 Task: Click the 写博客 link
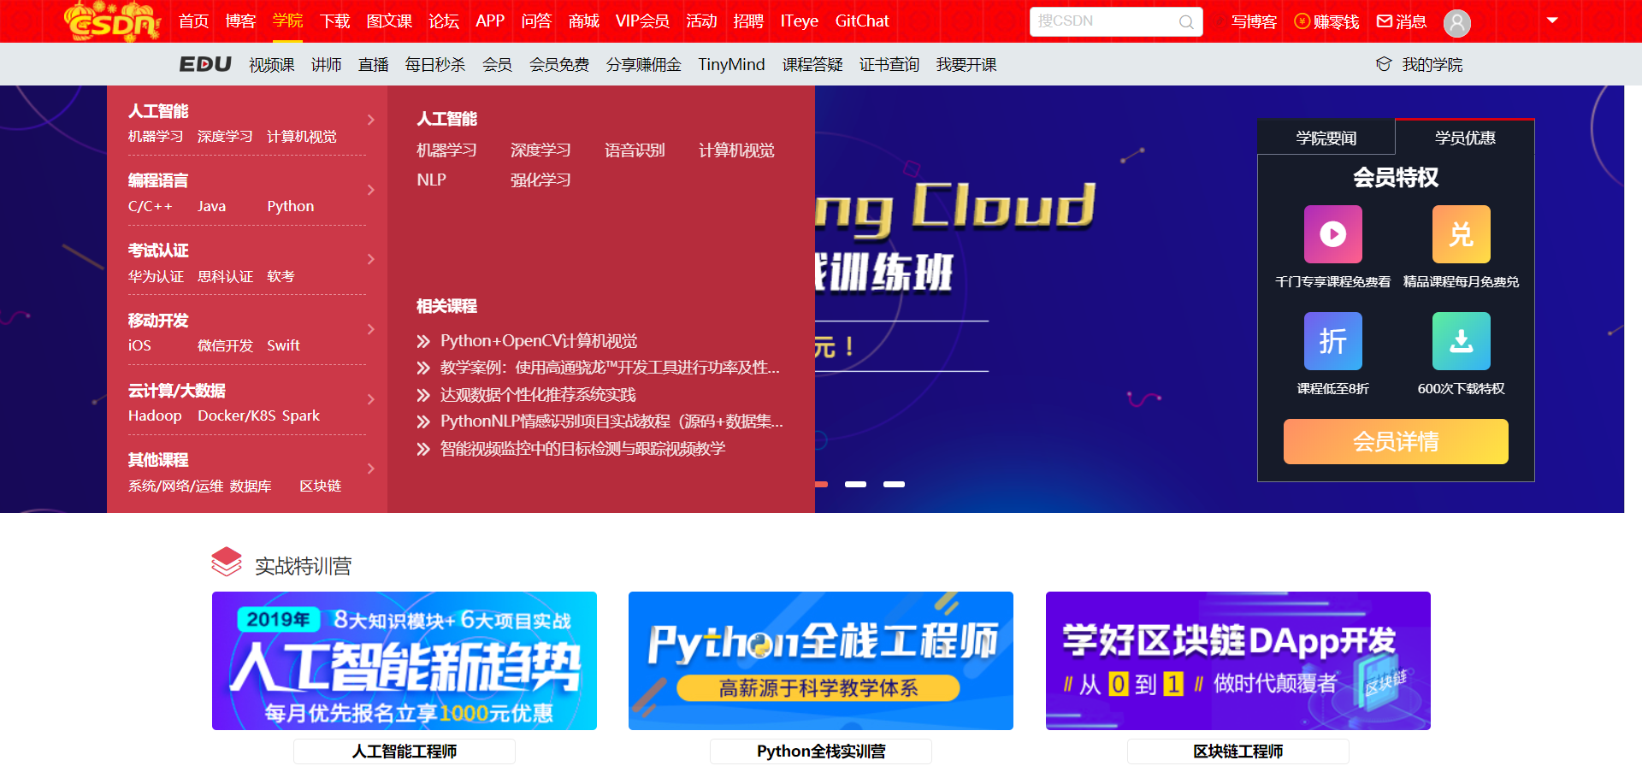click(x=1254, y=21)
